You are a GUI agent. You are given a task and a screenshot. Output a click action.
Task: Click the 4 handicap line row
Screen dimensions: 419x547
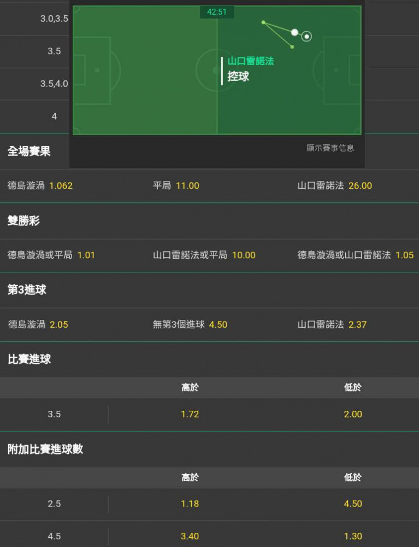[x=54, y=116]
